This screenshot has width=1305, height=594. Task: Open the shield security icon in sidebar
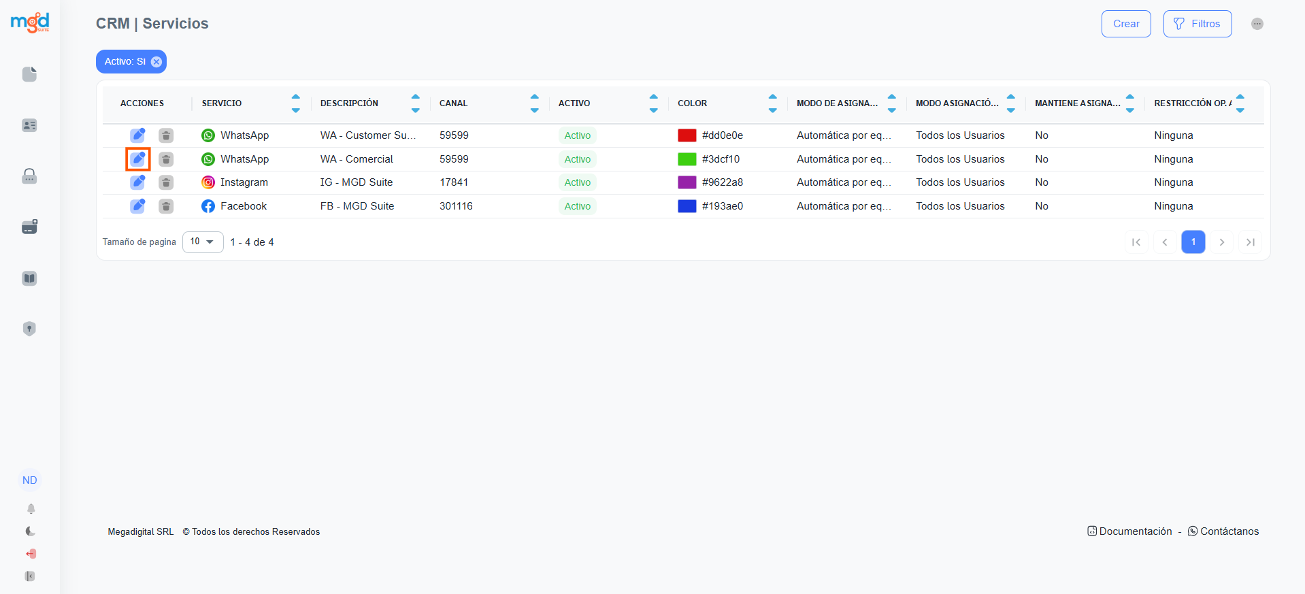tap(29, 329)
